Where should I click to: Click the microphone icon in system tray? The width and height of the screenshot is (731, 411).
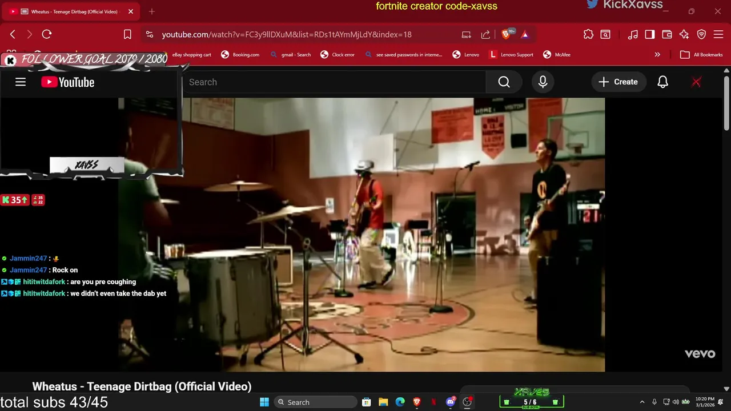654,402
